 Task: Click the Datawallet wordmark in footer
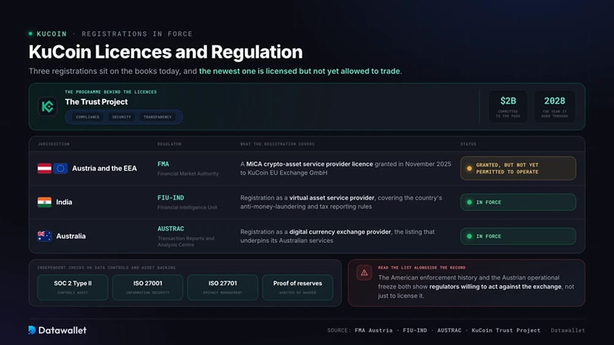pyautogui.click(x=63, y=330)
